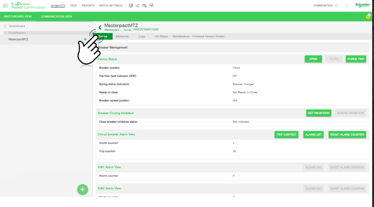This screenshot has width=374, height=207.
Task: Click the device serial number text
Action: click(x=146, y=30)
